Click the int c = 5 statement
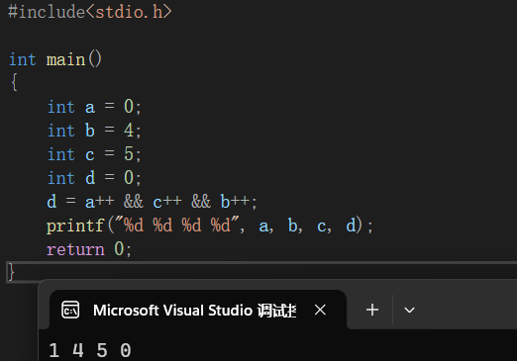The image size is (517, 361). click(x=94, y=154)
